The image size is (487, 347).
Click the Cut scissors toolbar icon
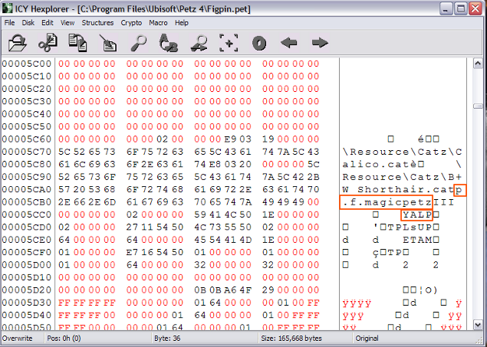pos(48,43)
